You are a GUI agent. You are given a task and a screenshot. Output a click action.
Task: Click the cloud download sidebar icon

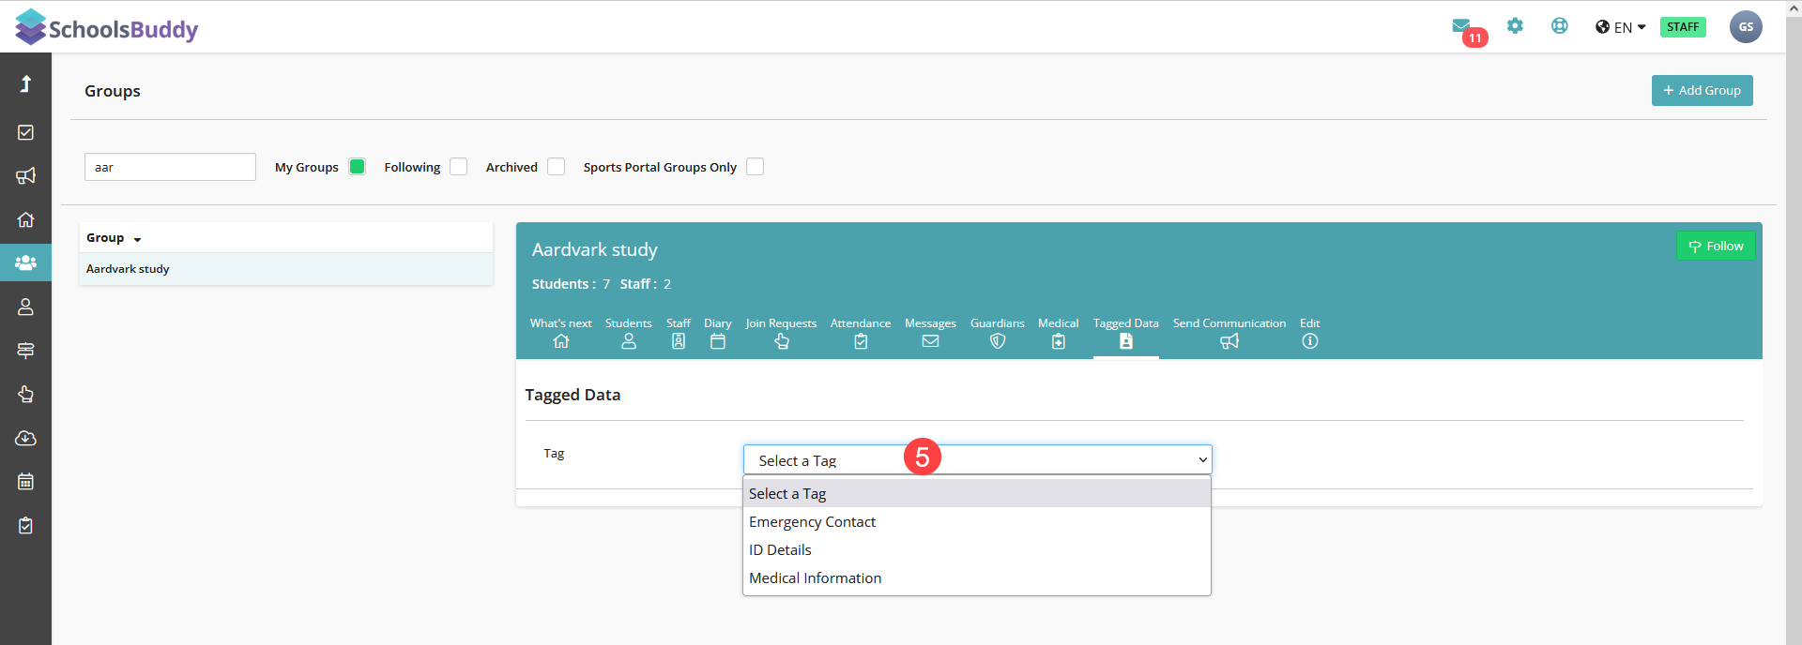25,438
